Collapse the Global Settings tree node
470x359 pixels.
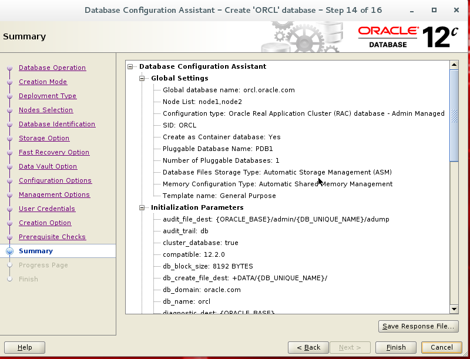pyautogui.click(x=142, y=78)
